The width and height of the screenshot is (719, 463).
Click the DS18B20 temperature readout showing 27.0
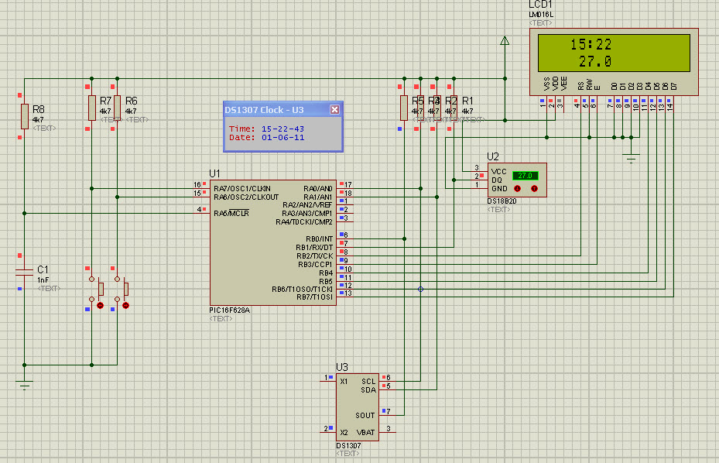pos(526,176)
